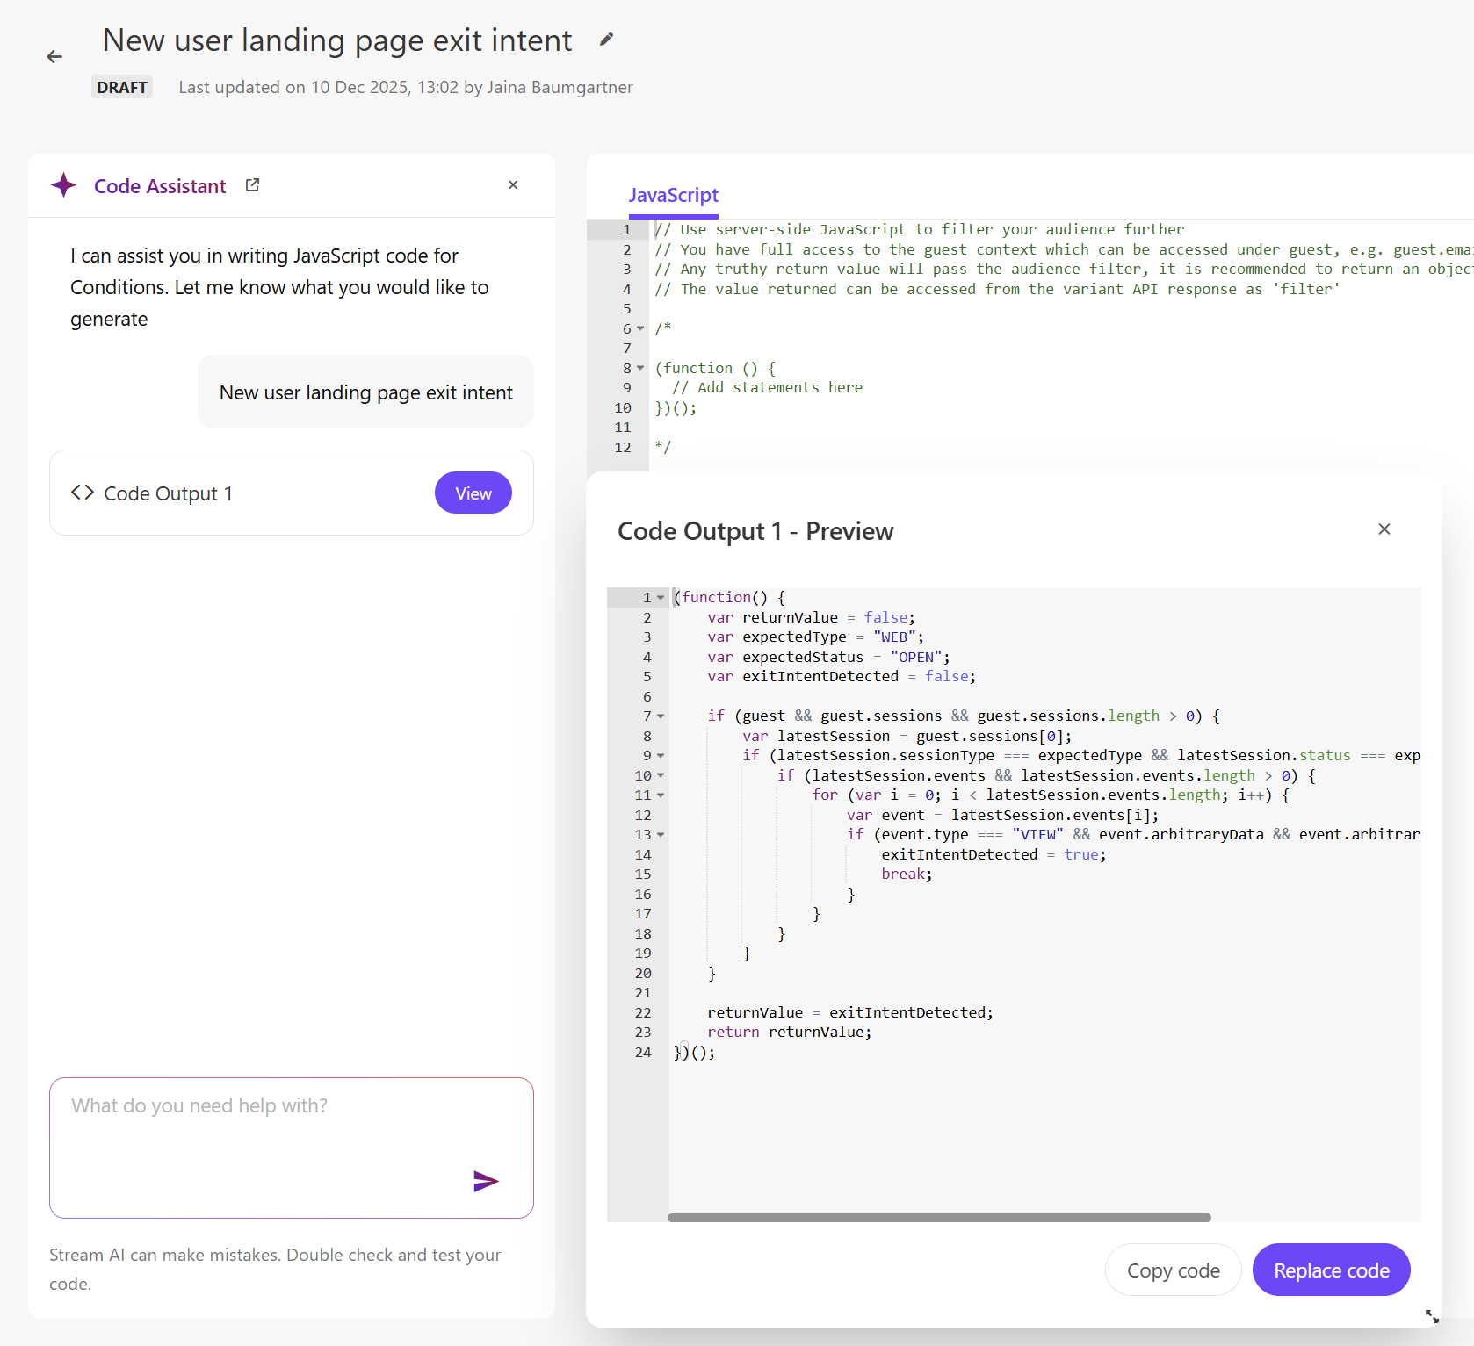The image size is (1474, 1346).
Task: Click the preview horizontal scrollbar
Action: tap(939, 1218)
